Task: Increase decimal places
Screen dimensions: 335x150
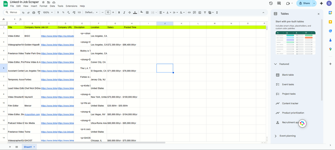Action: tap(74, 13)
